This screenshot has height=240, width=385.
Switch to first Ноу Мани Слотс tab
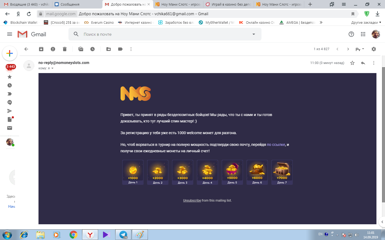point(178,4)
